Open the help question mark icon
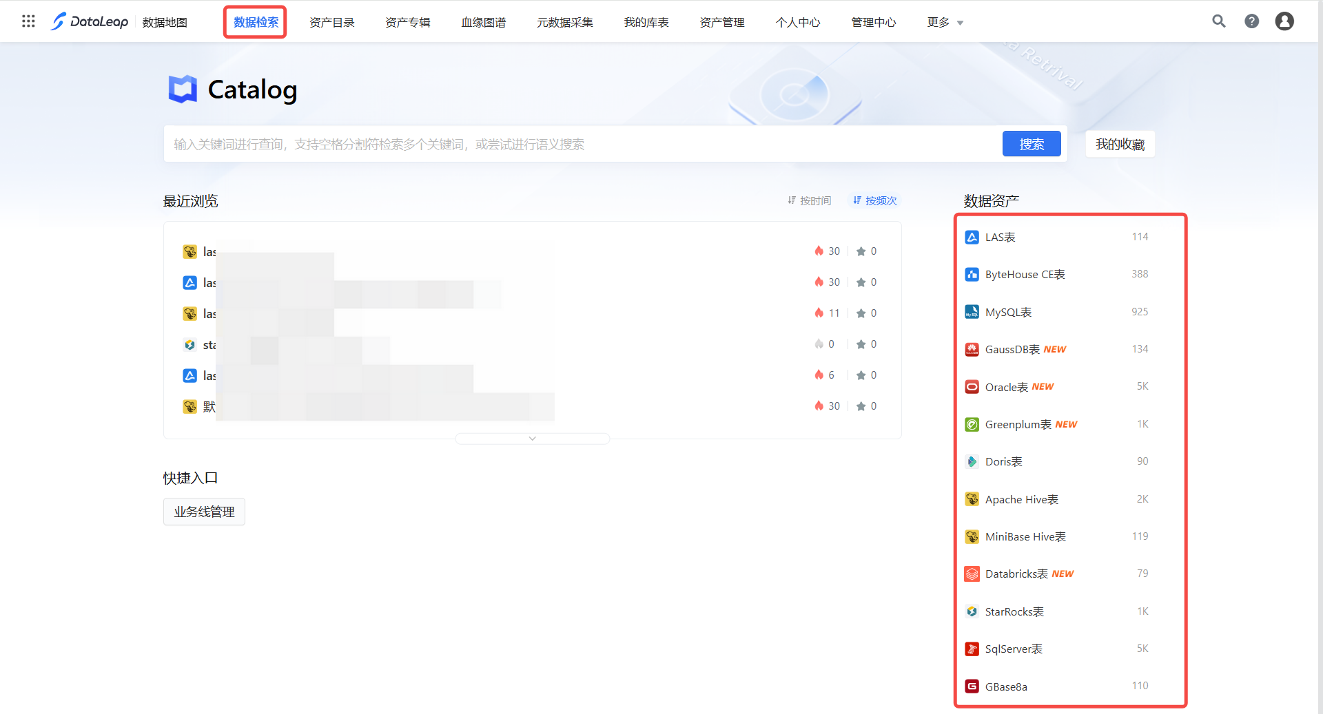1323x714 pixels. (x=1251, y=21)
